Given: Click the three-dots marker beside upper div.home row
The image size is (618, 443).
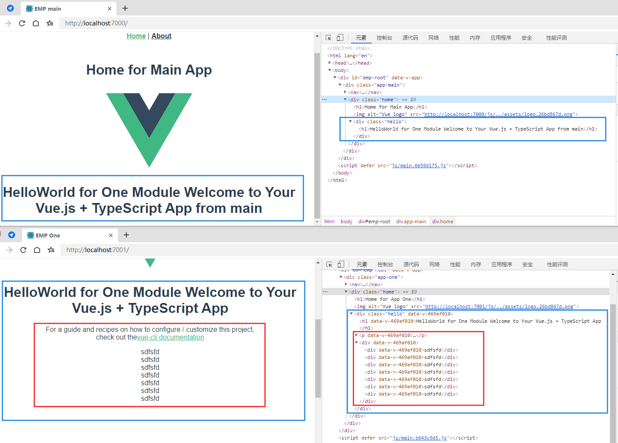Looking at the screenshot, I should tap(325, 100).
